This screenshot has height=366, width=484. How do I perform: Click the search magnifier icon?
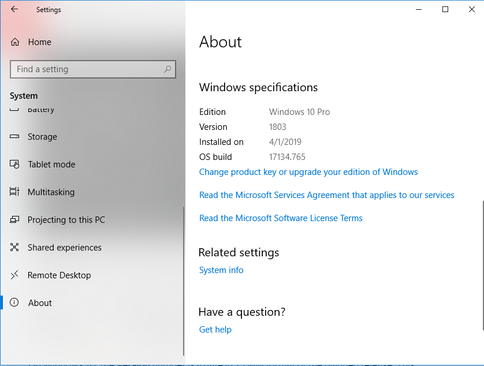click(x=167, y=69)
